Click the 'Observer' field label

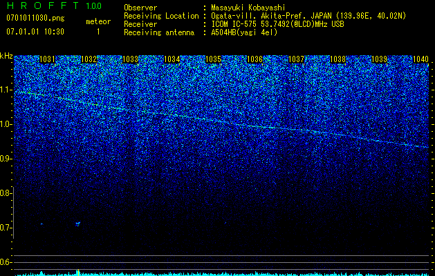point(140,8)
